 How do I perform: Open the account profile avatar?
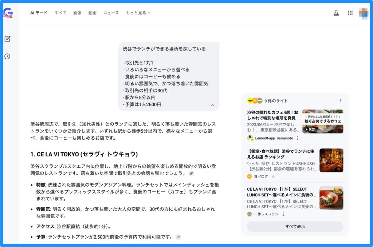coord(364,13)
